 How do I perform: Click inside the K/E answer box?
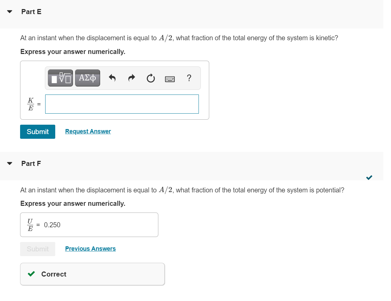point(122,104)
